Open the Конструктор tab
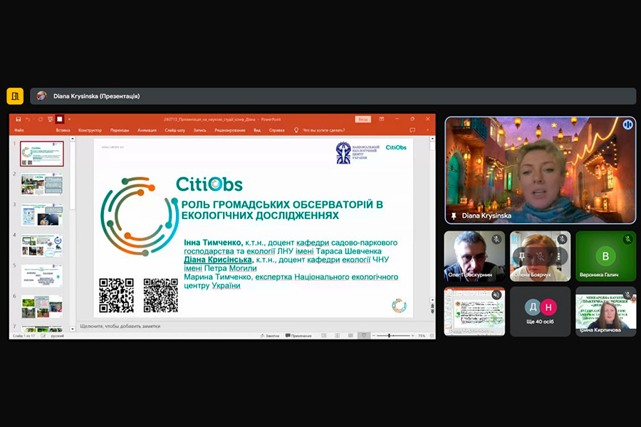Image resolution: width=641 pixels, height=427 pixels. click(x=90, y=130)
